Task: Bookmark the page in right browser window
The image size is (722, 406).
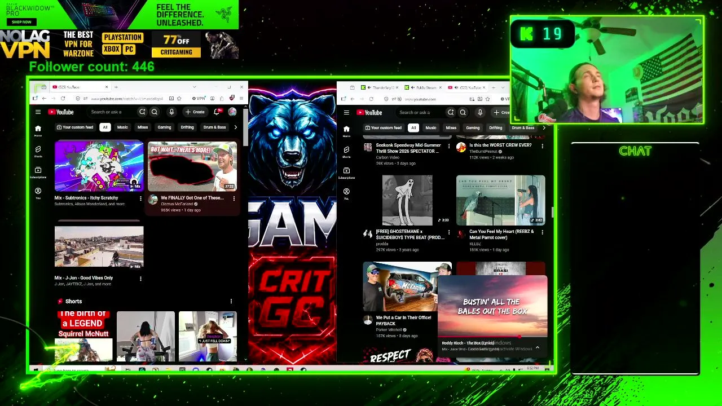Action: click(487, 99)
